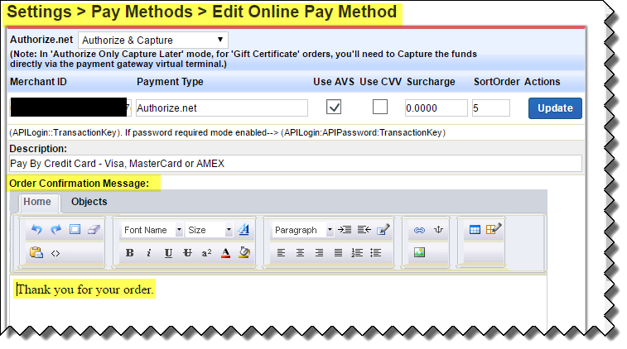
Task: Select the Home tab
Action: pyautogui.click(x=37, y=202)
